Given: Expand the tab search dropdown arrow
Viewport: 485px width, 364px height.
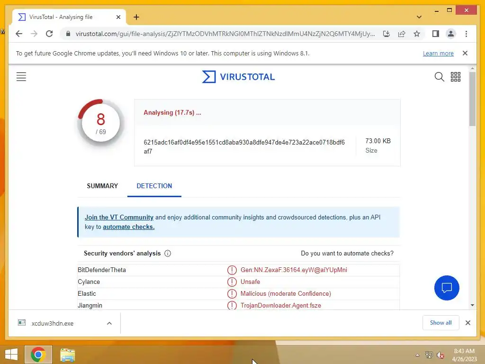Looking at the screenshot, I should 419,17.
